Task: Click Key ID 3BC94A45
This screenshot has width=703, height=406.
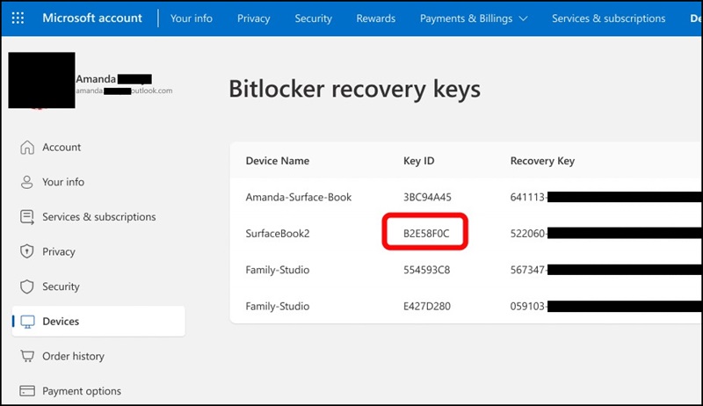Action: (427, 197)
